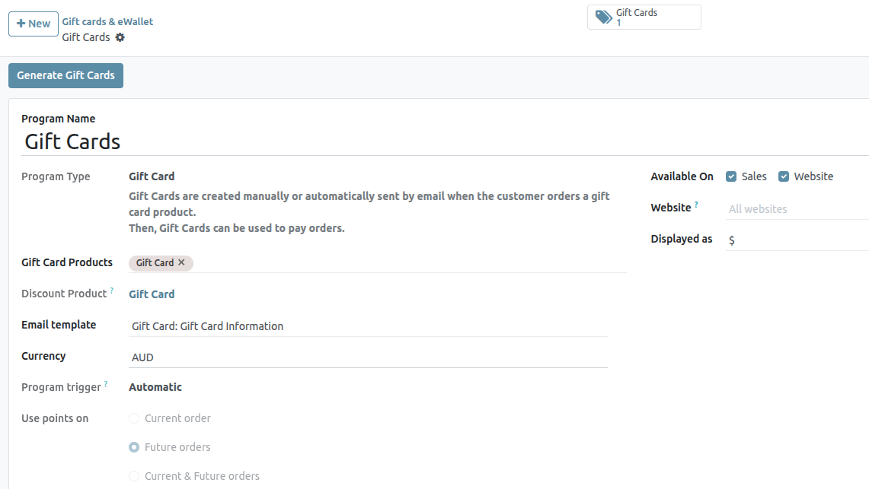Remove the Gift Card product tag
The image size is (869, 489).
[181, 262]
